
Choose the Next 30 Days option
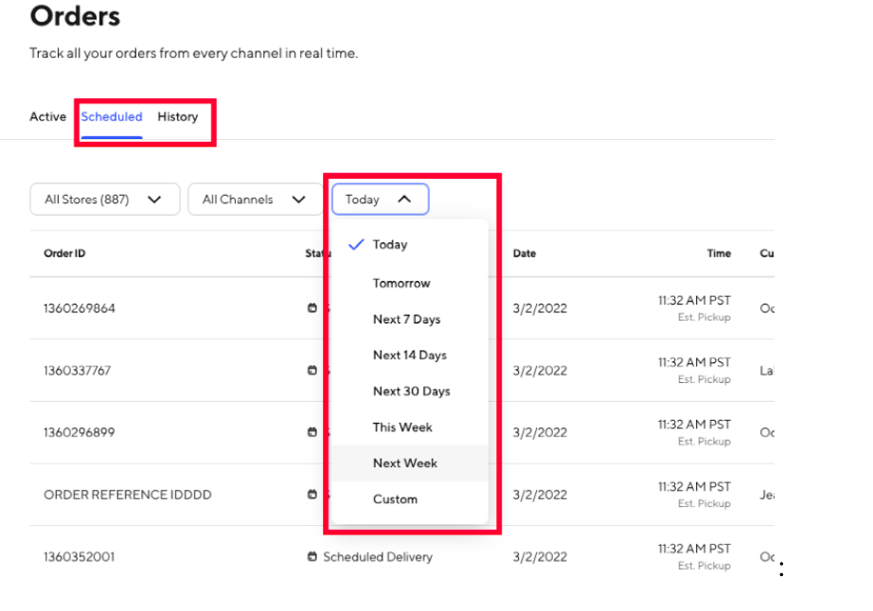point(411,392)
